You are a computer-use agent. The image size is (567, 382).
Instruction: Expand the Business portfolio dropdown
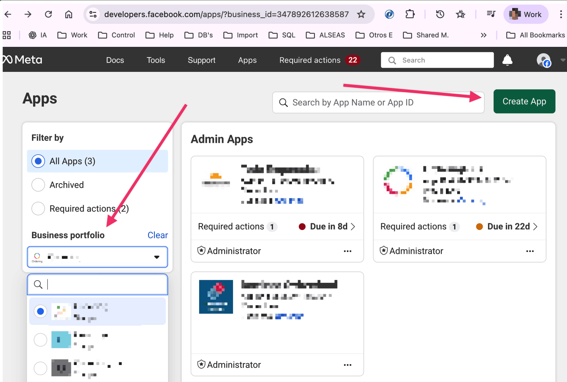(97, 257)
